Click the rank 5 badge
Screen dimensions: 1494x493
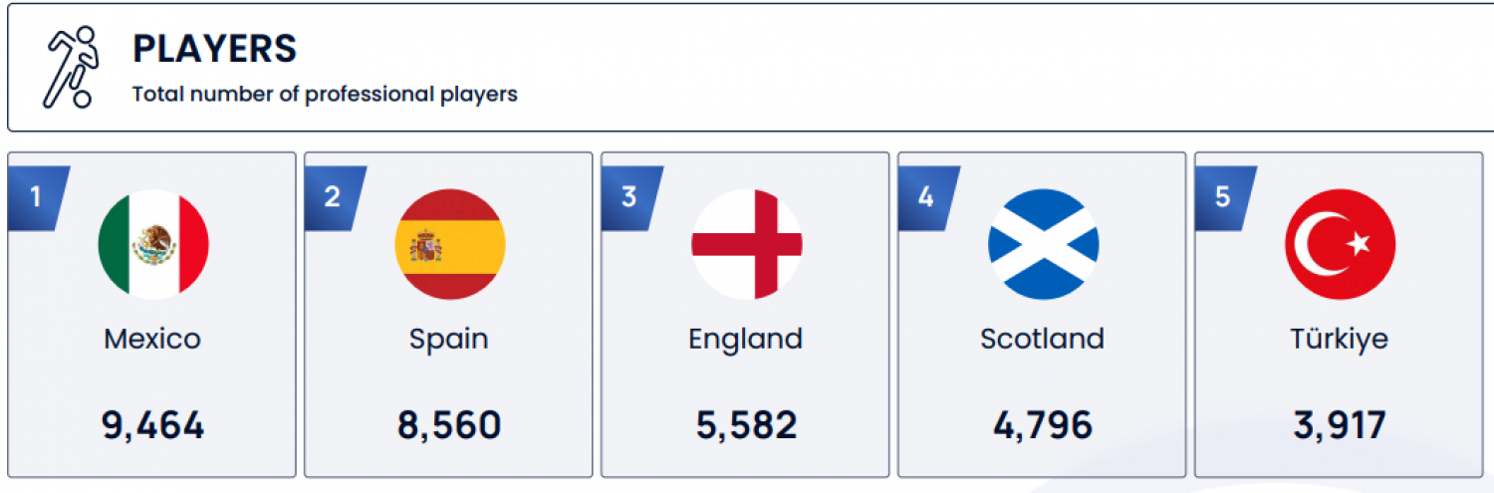[x=1225, y=198]
